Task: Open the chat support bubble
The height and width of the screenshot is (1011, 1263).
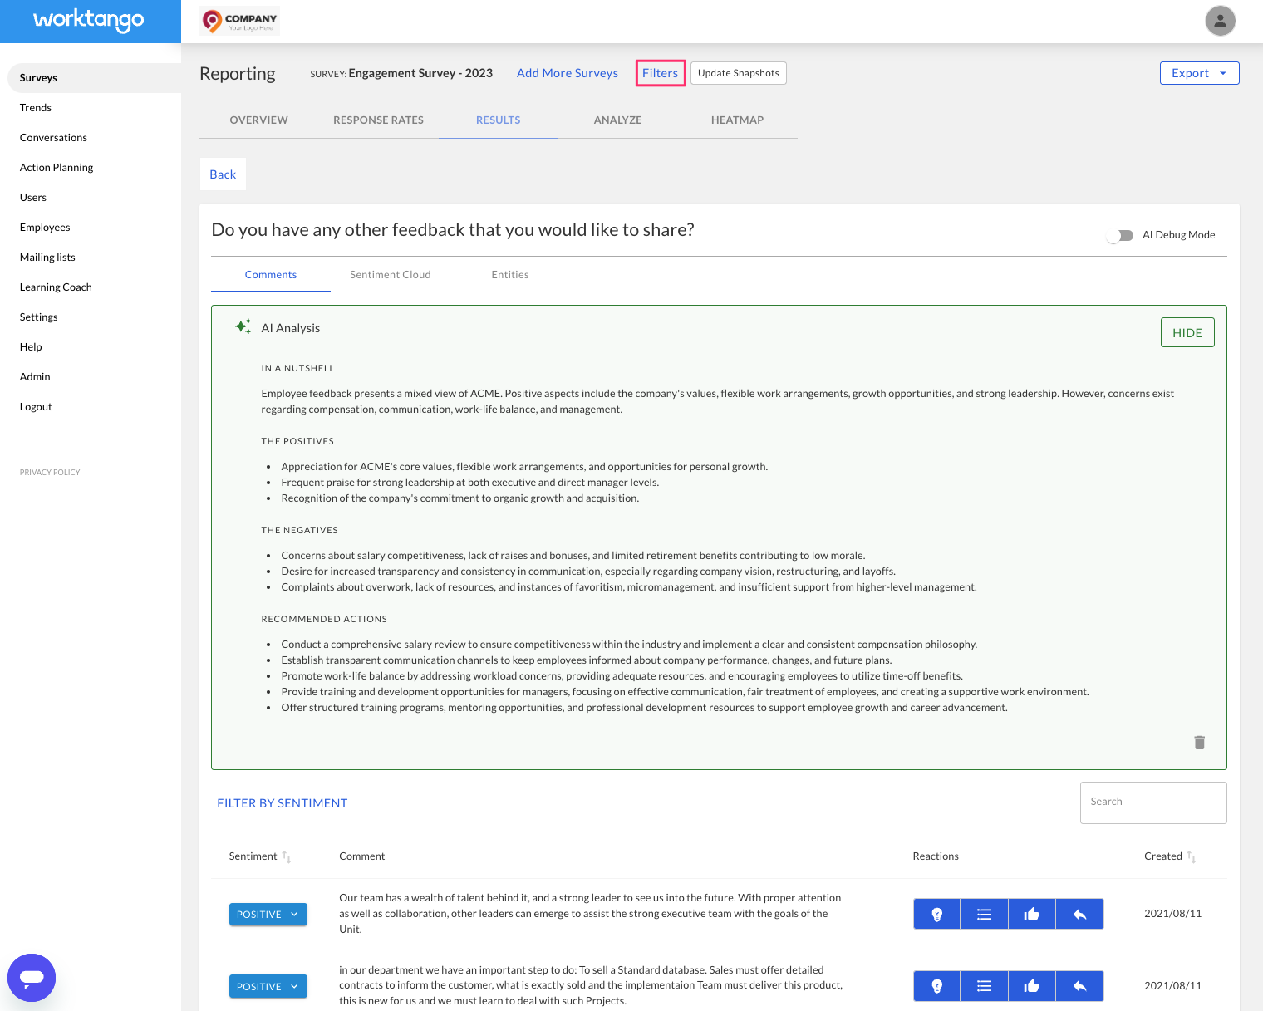Action: 32,978
